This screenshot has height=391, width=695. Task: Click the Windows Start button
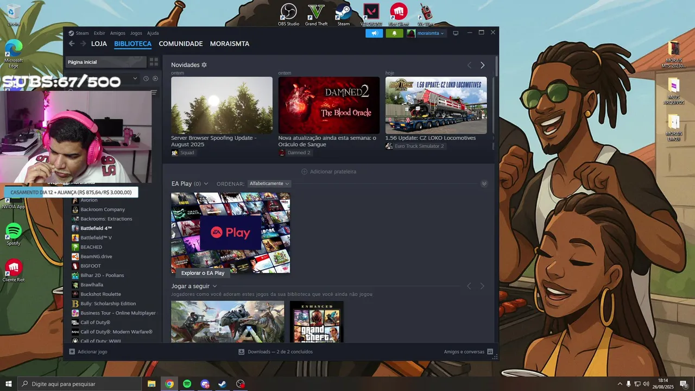(x=9, y=384)
